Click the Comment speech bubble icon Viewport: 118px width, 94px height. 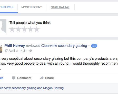click(14, 78)
